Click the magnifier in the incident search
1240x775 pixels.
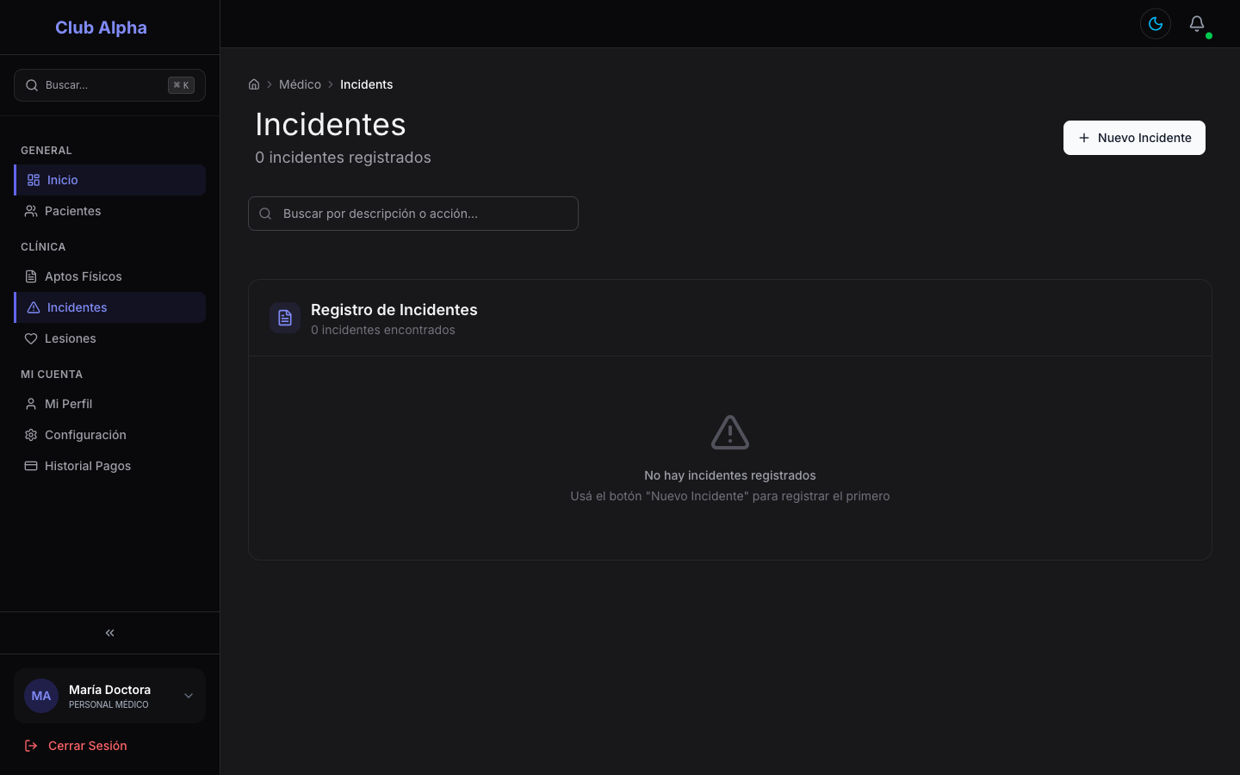(x=265, y=214)
